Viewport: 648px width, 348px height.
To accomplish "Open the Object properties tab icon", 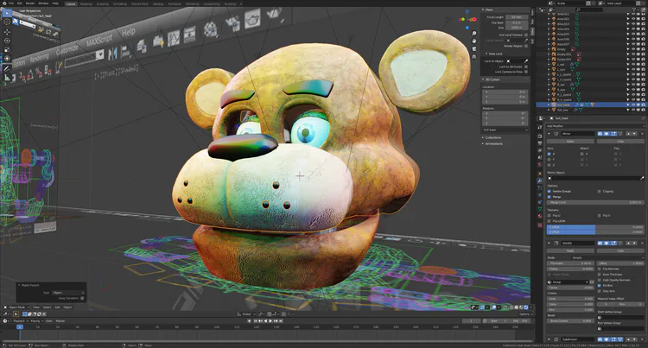I will tap(540, 174).
